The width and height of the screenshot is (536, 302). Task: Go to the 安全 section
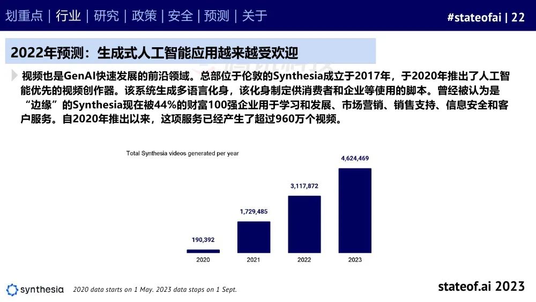point(180,16)
